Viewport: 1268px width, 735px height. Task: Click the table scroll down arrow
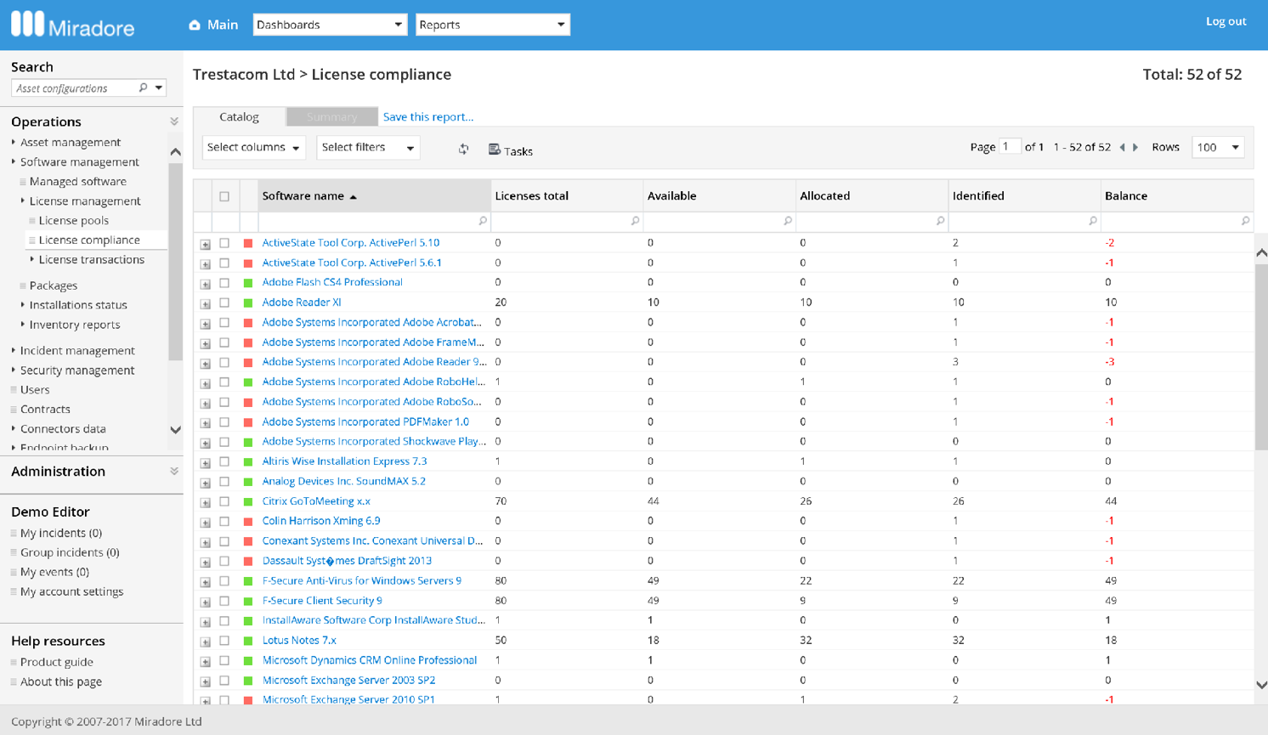pyautogui.click(x=1261, y=685)
